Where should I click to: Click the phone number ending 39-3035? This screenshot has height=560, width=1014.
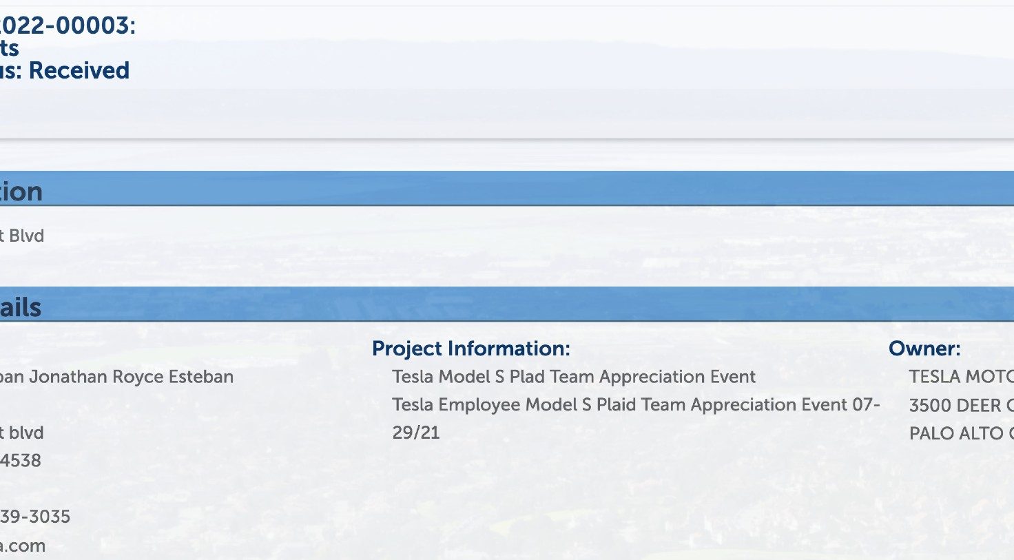[35, 517]
